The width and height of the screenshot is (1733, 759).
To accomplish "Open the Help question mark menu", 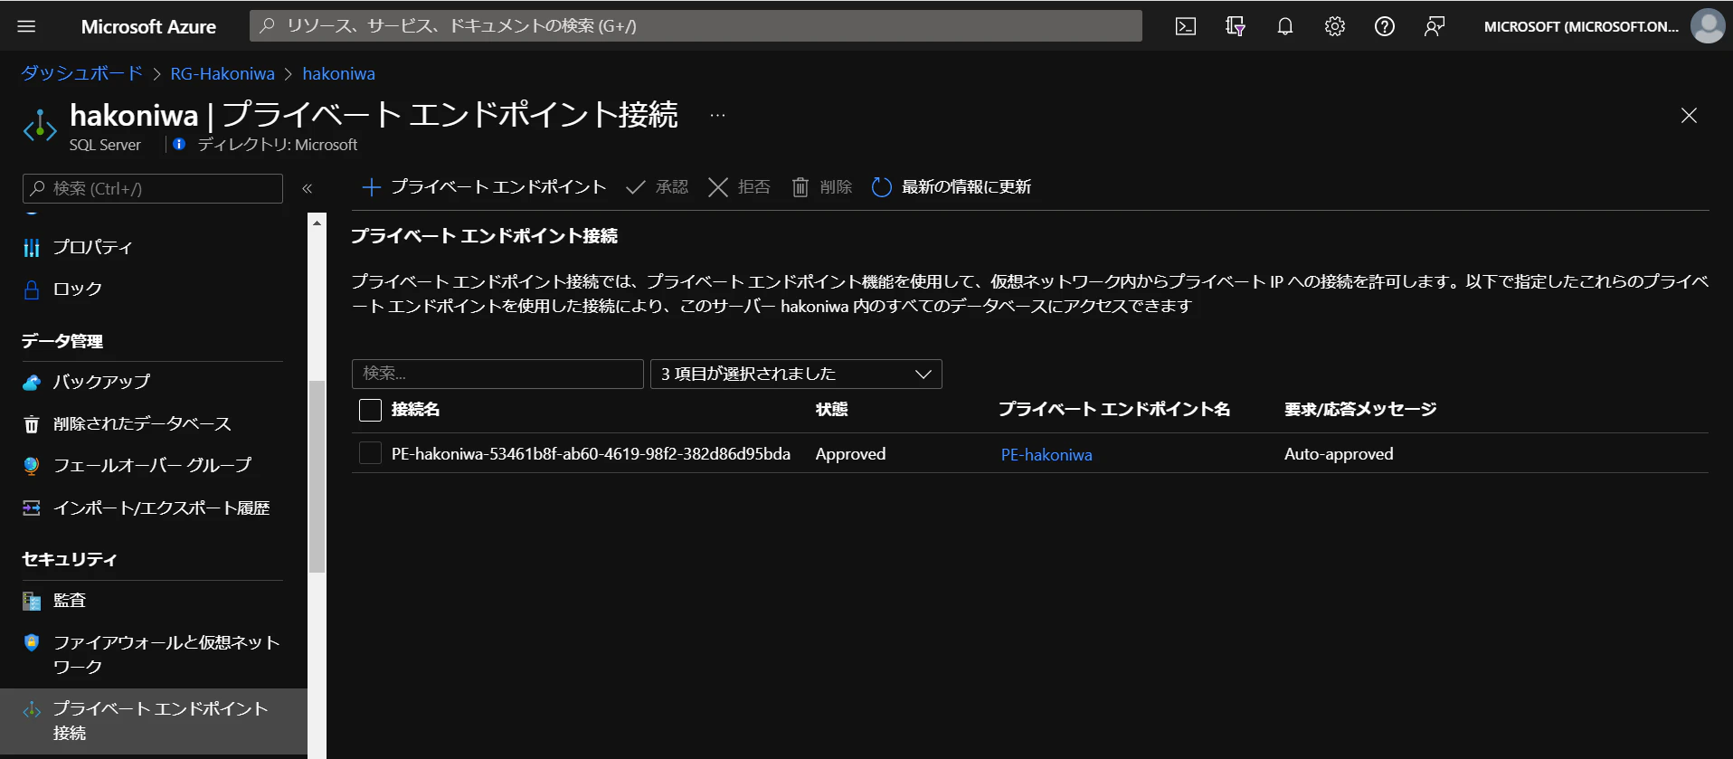I will (1384, 26).
